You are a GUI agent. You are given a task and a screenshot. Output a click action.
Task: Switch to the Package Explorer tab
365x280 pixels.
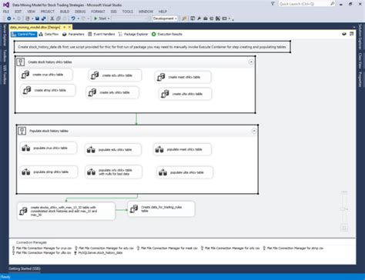pos(133,34)
